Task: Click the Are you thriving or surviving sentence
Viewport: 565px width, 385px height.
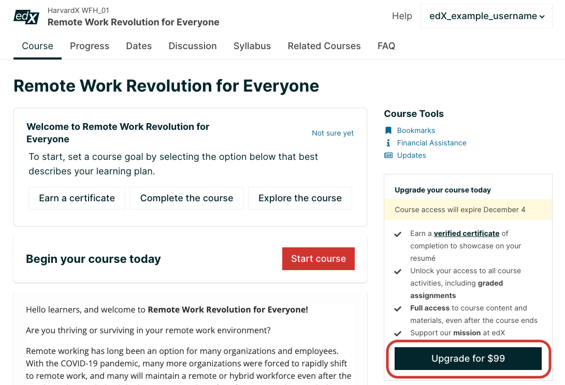Action: (148, 330)
